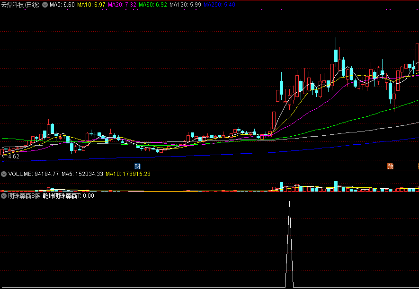Click the MA120: 5.99 label
419x289 pixels.
pyautogui.click(x=185, y=5)
